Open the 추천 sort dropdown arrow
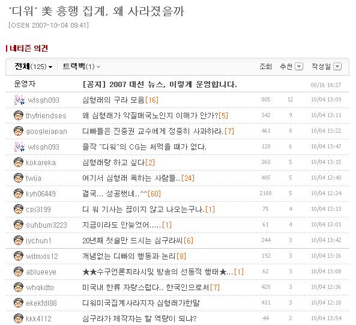 pyautogui.click(x=299, y=67)
